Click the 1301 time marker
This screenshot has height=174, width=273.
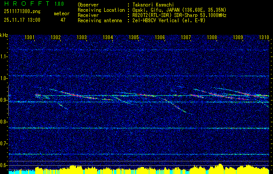pyautogui.click(x=30, y=37)
